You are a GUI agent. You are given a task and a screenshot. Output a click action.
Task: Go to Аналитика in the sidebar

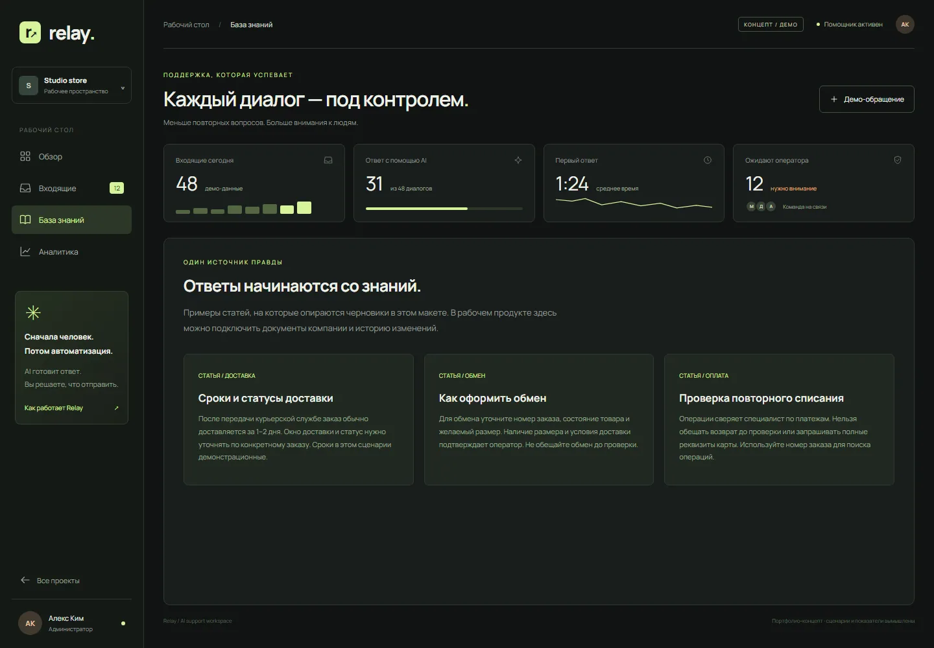(71, 251)
